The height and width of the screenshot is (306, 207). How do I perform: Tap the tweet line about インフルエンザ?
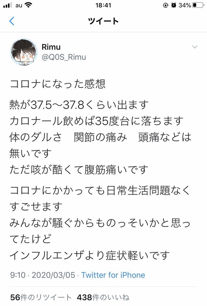click(90, 255)
